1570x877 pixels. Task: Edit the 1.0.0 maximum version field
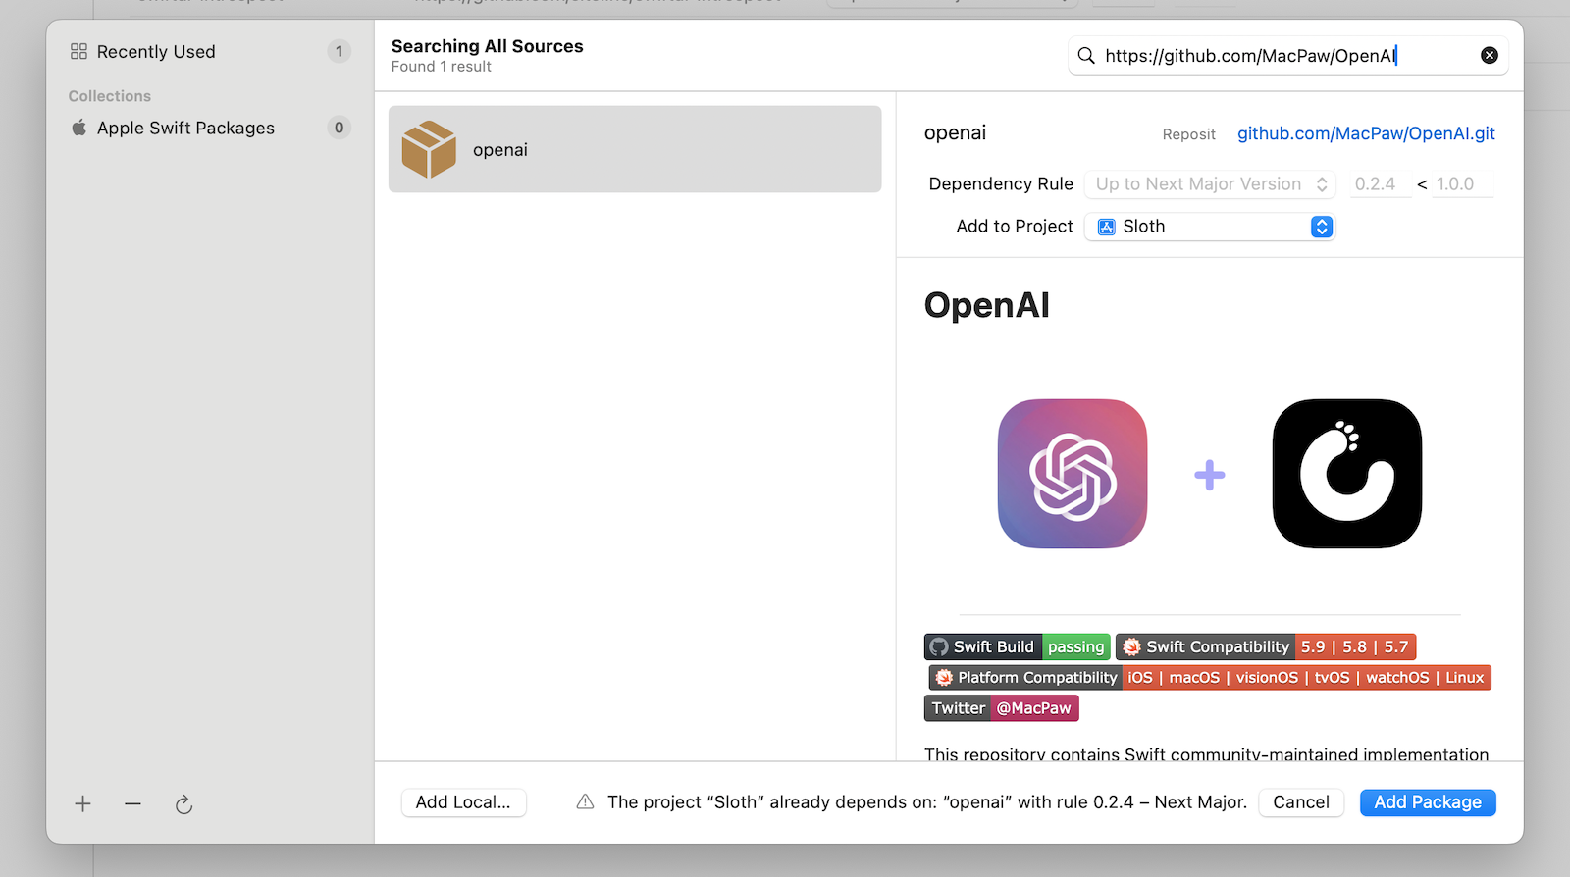pos(1462,184)
